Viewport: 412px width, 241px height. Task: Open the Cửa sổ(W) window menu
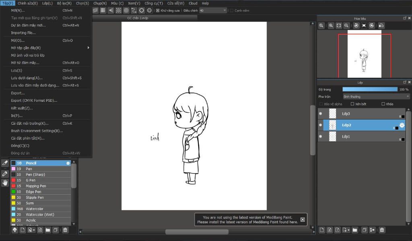click(176, 3)
